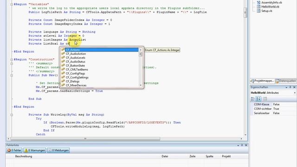Select the COM-sichtbar property value True
The width and height of the screenshot is (297, 167).
[276, 109]
